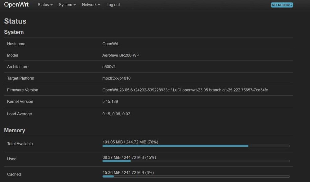Viewport: 310px width, 182px height.
Task: Select the Status page heading
Action: tap(15, 21)
